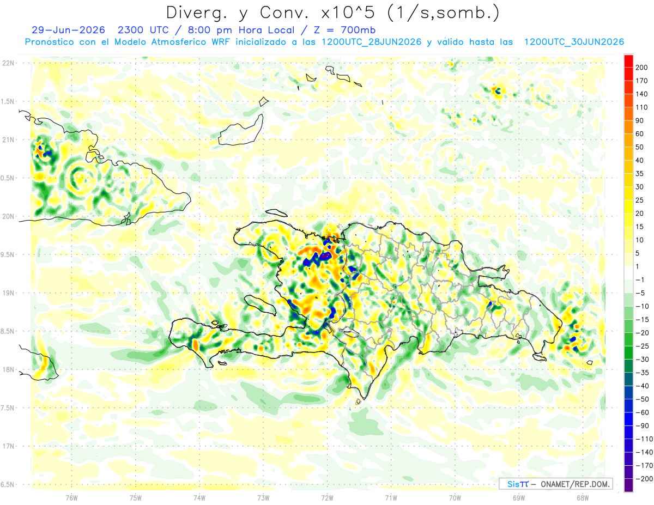Click the 25 value on the color scale
This screenshot has height=505, width=654.
[x=640, y=200]
